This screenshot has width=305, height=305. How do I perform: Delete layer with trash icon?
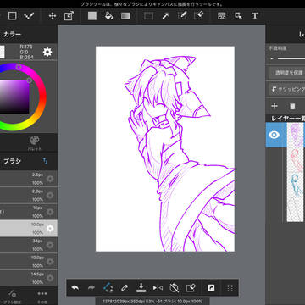point(292,106)
